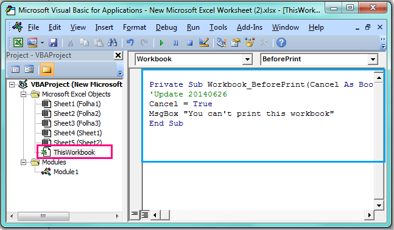Screen dimensions: 394x230
Task: Collapse the Modules folder
Action: pyautogui.click(x=23, y=163)
